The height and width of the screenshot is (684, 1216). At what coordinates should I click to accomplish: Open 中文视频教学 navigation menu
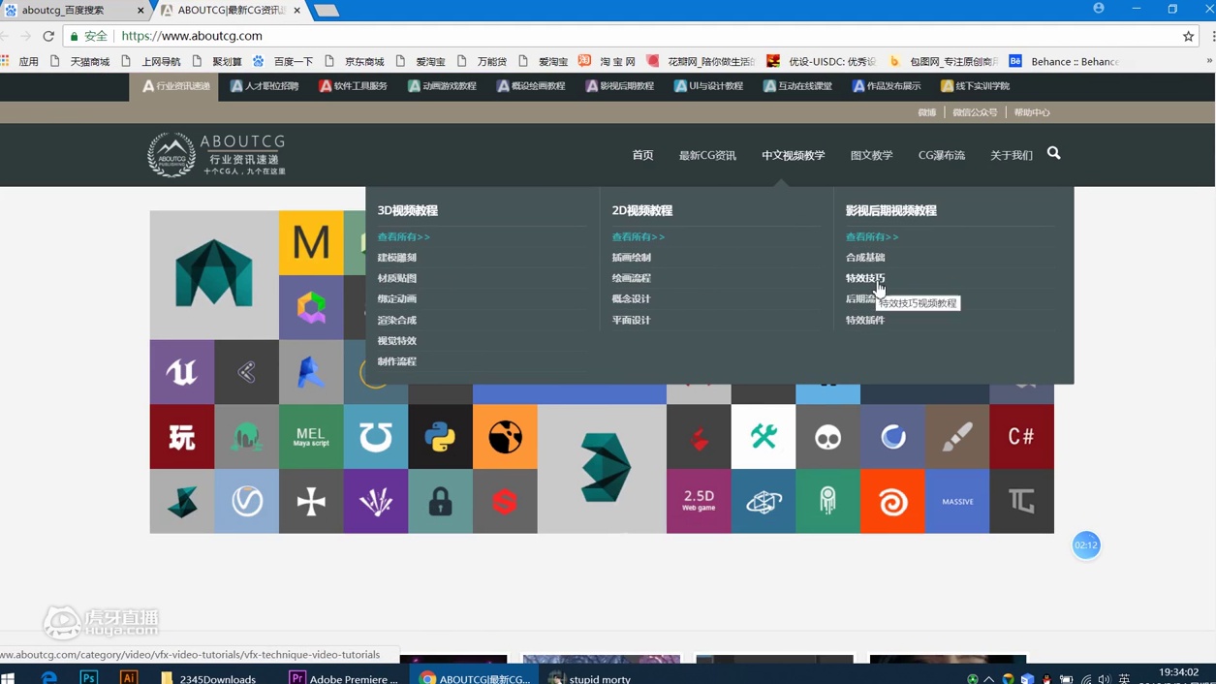tap(793, 155)
